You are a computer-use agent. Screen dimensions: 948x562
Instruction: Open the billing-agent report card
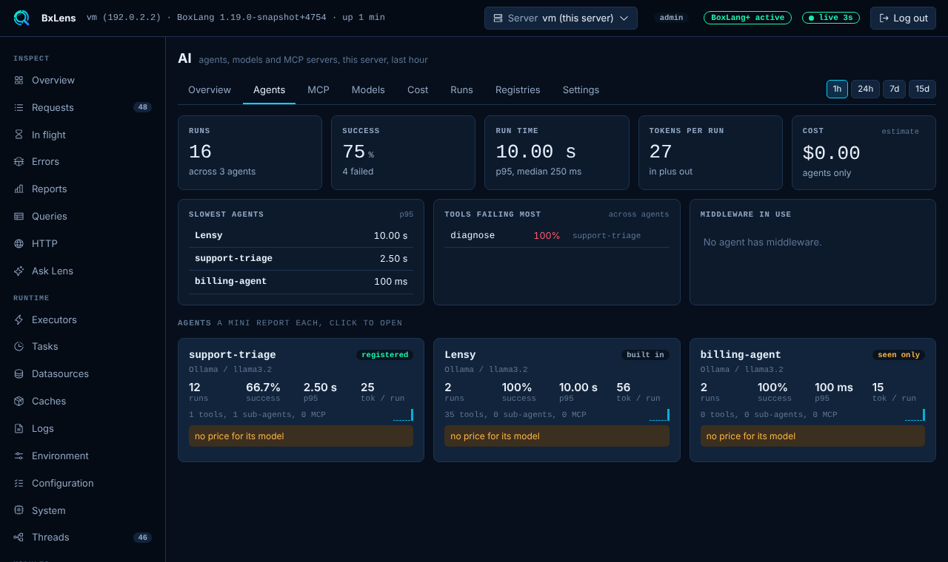(x=812, y=400)
